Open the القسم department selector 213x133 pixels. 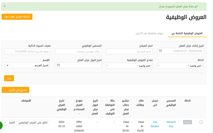[27, 66]
